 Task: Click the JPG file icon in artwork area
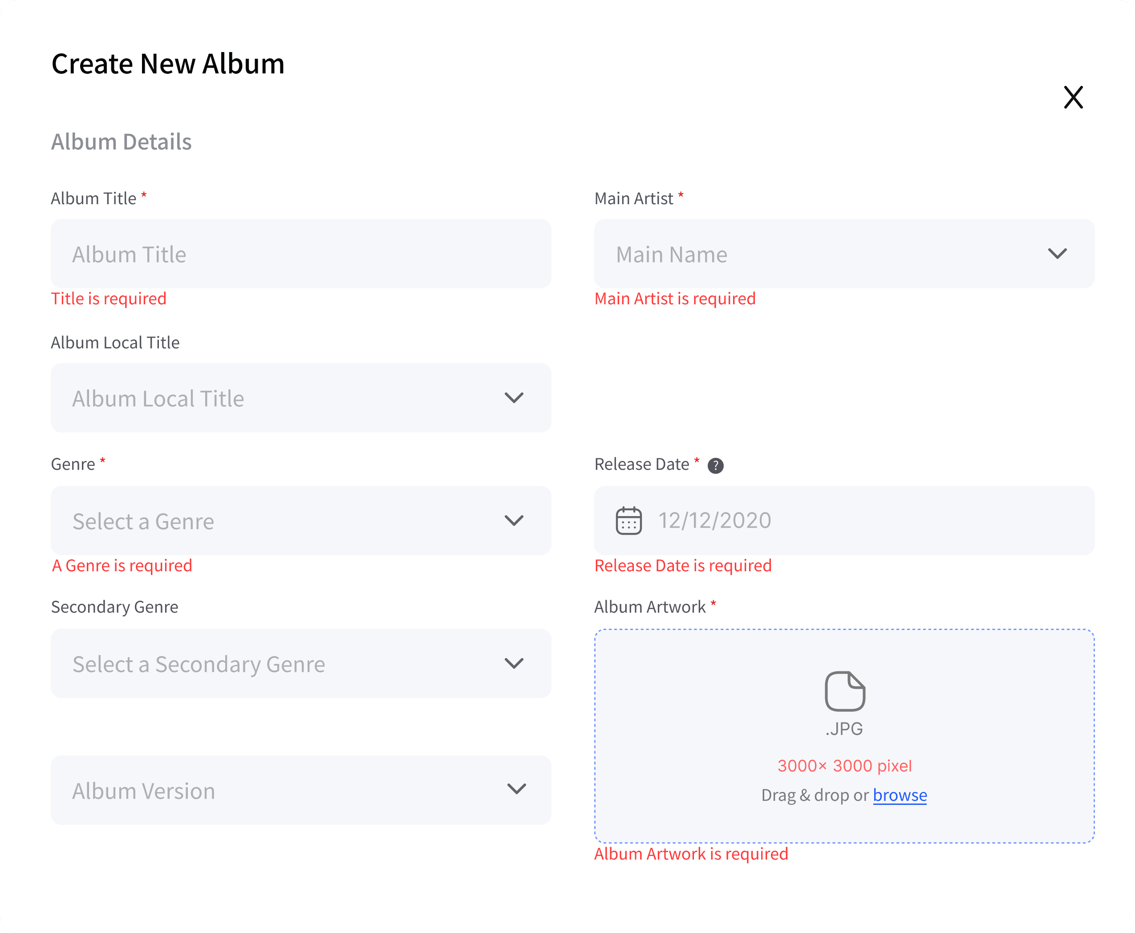(x=845, y=691)
